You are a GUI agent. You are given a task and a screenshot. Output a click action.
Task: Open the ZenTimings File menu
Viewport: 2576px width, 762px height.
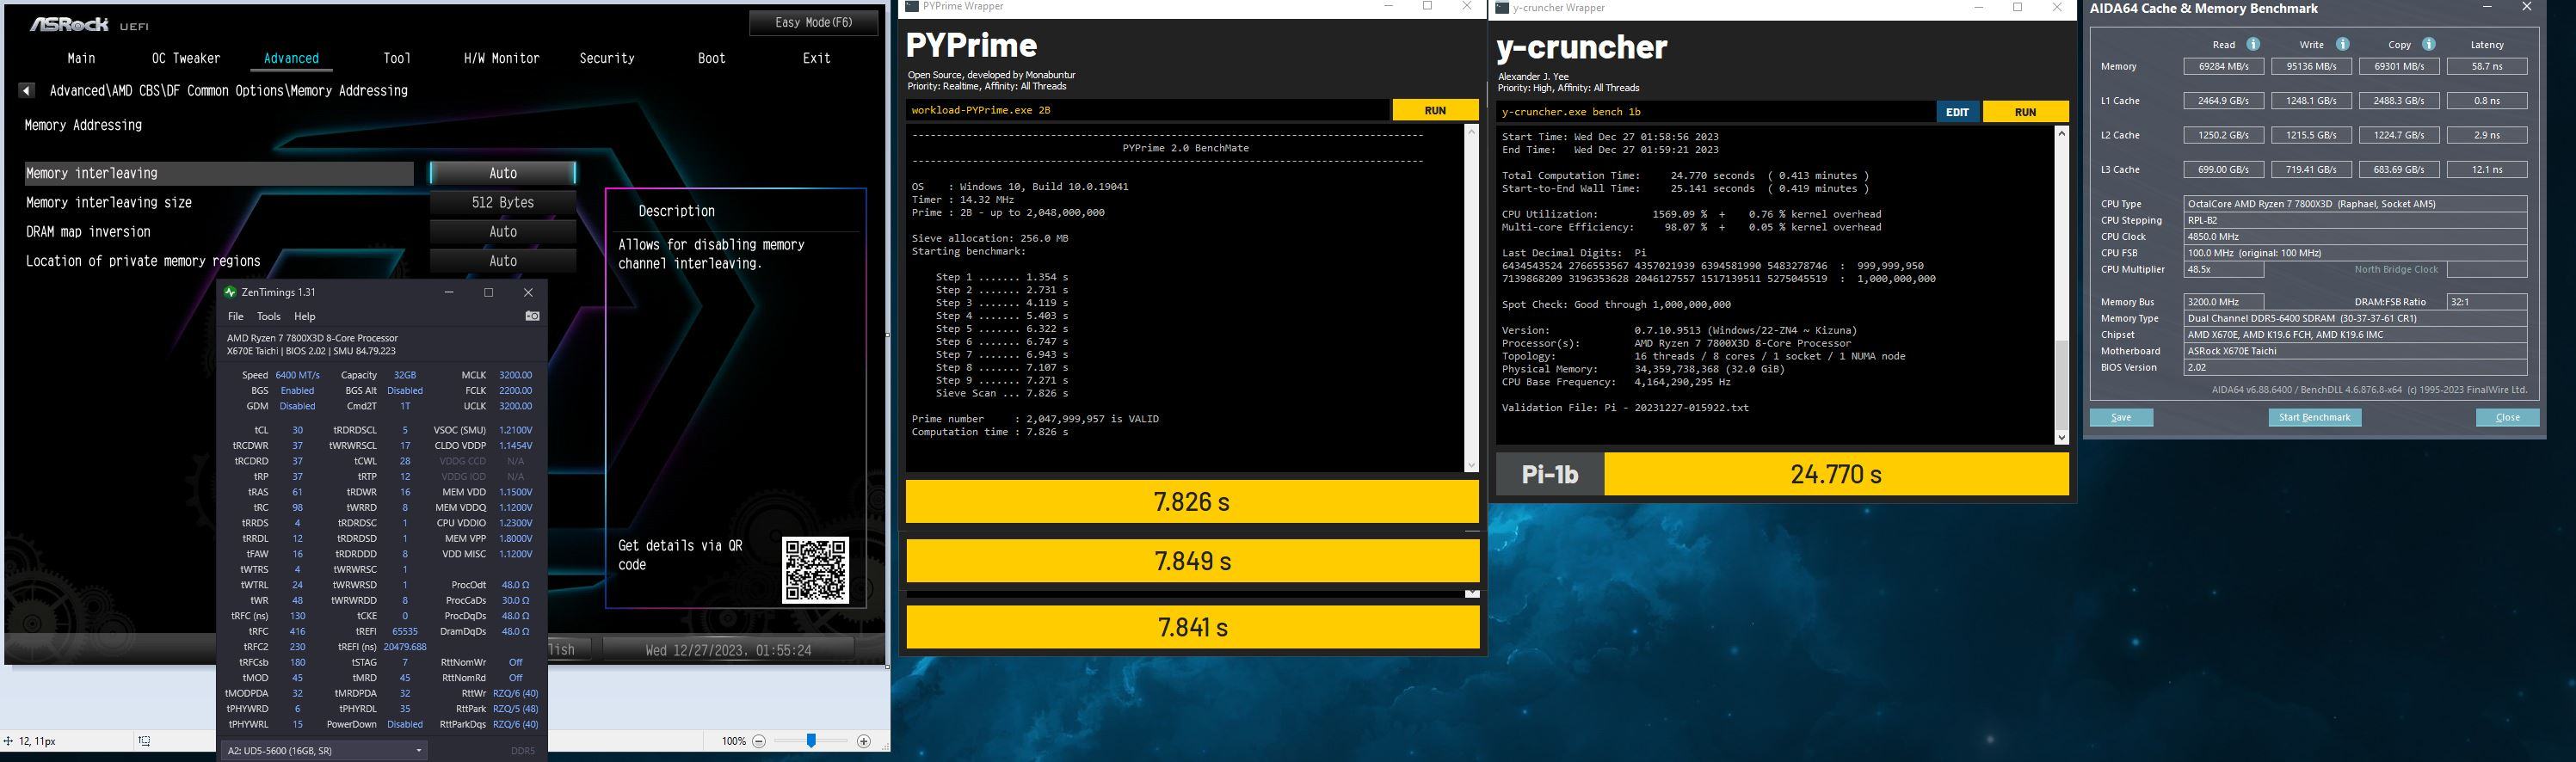(x=236, y=316)
